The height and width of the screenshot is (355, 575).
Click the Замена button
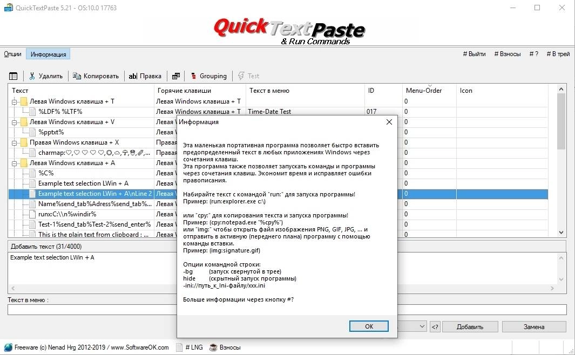pyautogui.click(x=534, y=327)
